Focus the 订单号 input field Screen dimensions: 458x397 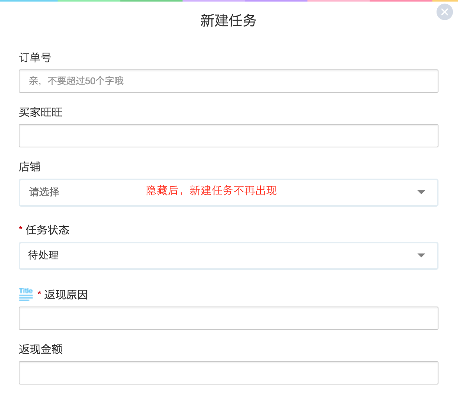tap(228, 81)
